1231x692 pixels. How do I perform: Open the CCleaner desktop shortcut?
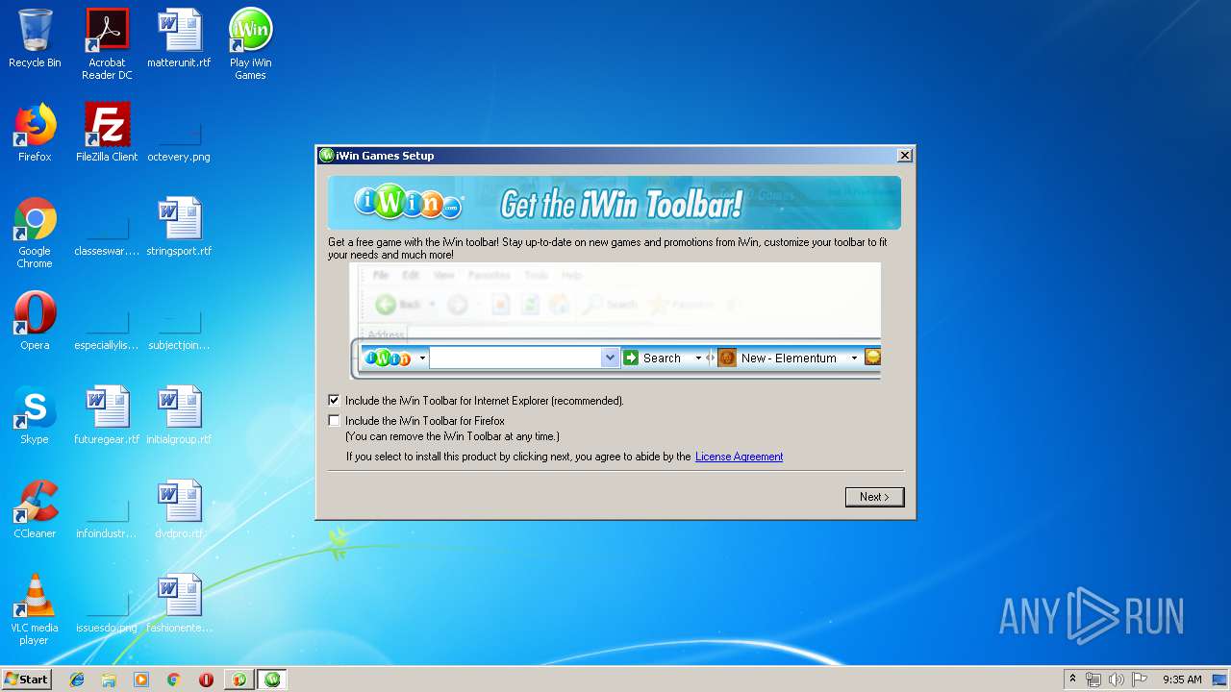click(35, 509)
